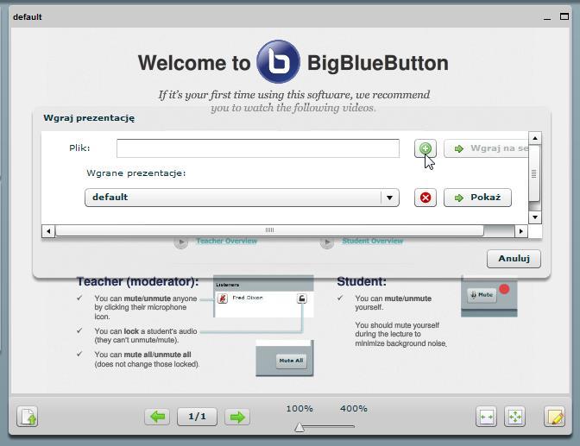This screenshot has width=580, height=446.
Task: Play the Student Overview video icon
Action: click(327, 242)
